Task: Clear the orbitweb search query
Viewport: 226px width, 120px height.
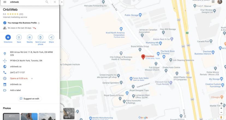Action: point(55,2)
